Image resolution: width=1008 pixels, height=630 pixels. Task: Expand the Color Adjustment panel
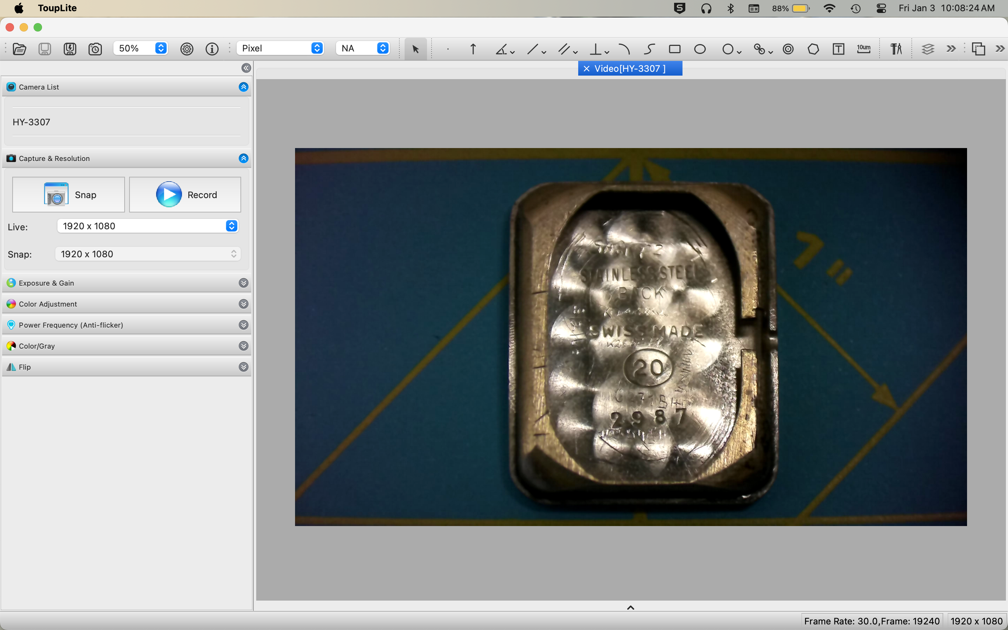(x=244, y=304)
